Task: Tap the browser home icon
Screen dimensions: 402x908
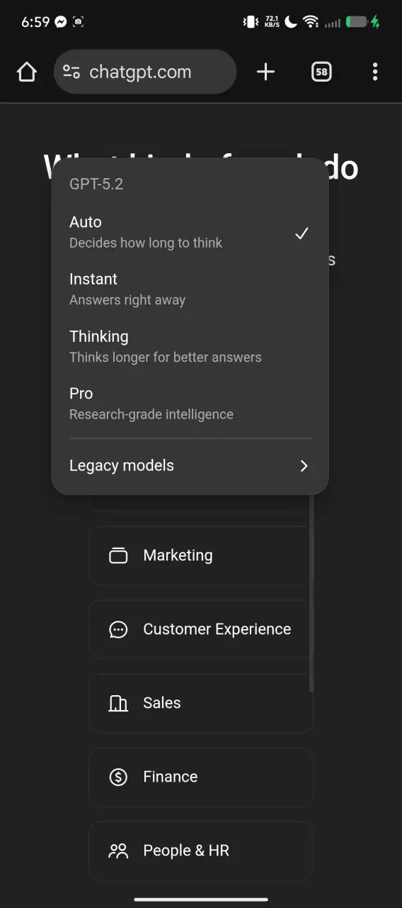Action: point(26,72)
